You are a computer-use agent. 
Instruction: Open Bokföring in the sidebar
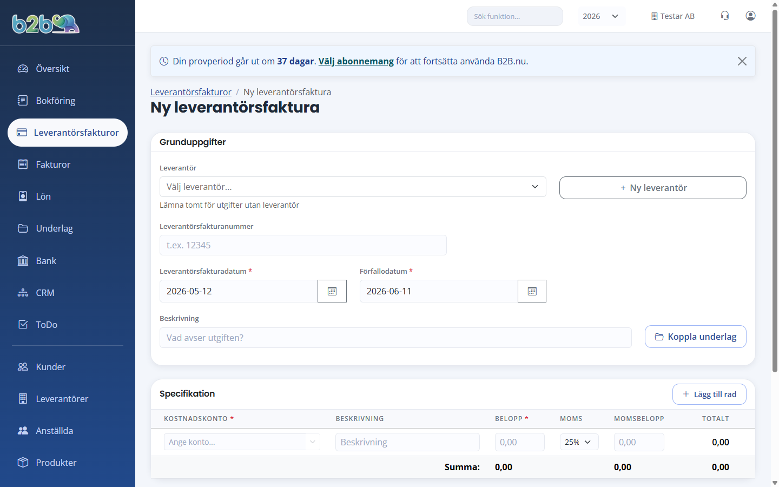[x=68, y=101]
